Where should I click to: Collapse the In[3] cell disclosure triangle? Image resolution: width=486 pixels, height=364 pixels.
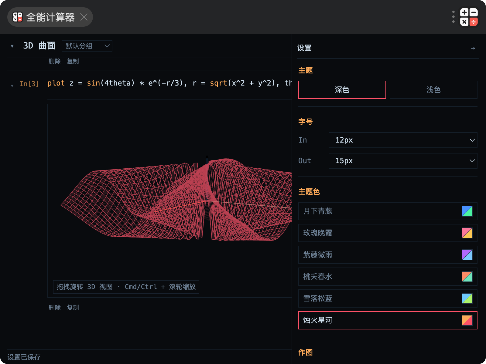tap(12, 86)
